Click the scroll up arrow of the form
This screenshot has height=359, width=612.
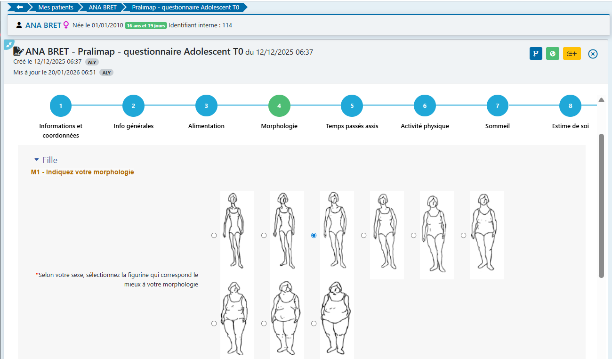601,100
